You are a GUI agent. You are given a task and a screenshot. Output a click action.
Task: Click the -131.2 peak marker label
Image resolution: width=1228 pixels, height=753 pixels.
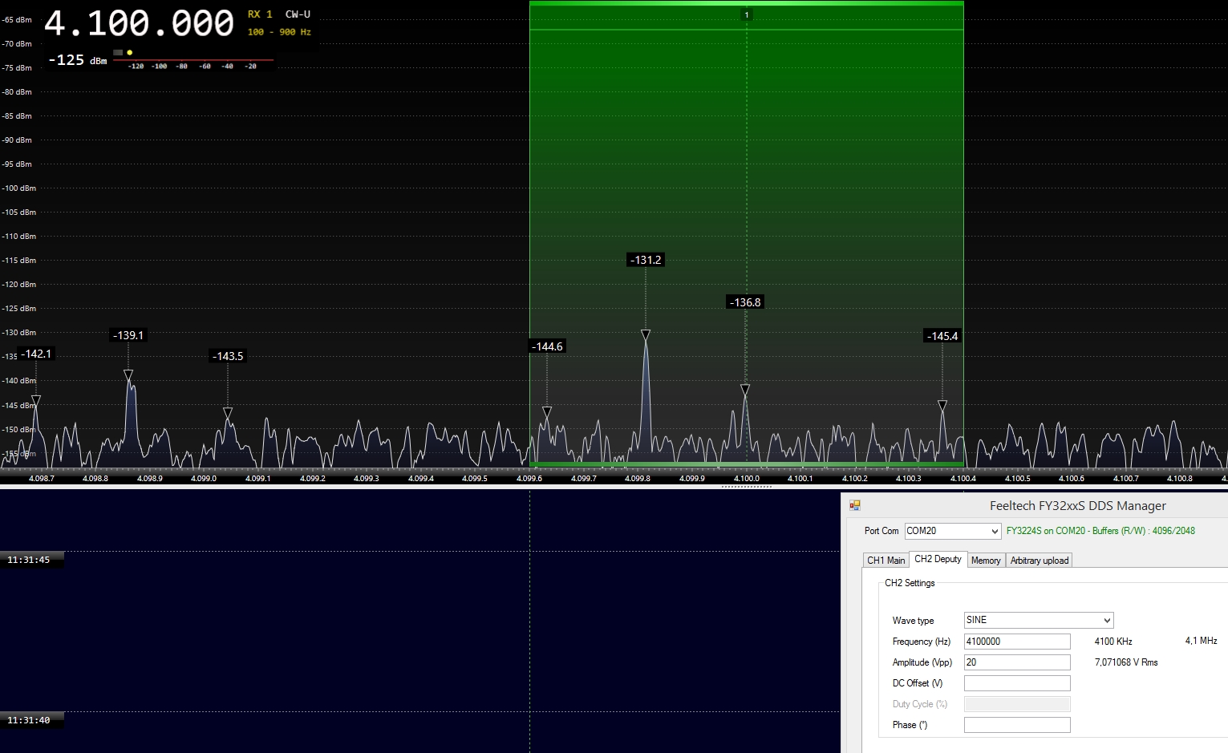point(646,260)
